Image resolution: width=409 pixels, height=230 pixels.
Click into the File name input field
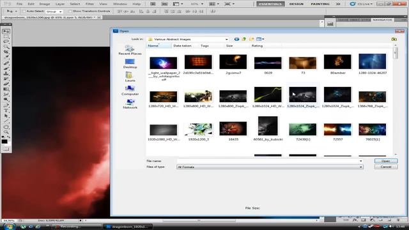268,161
